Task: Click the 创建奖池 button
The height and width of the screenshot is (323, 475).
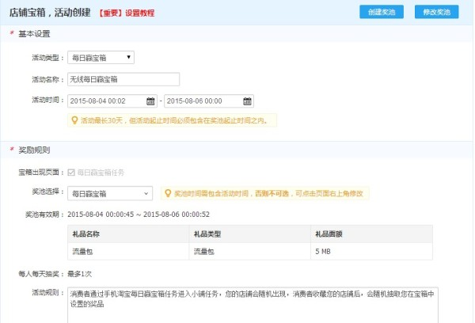Action: pos(382,12)
